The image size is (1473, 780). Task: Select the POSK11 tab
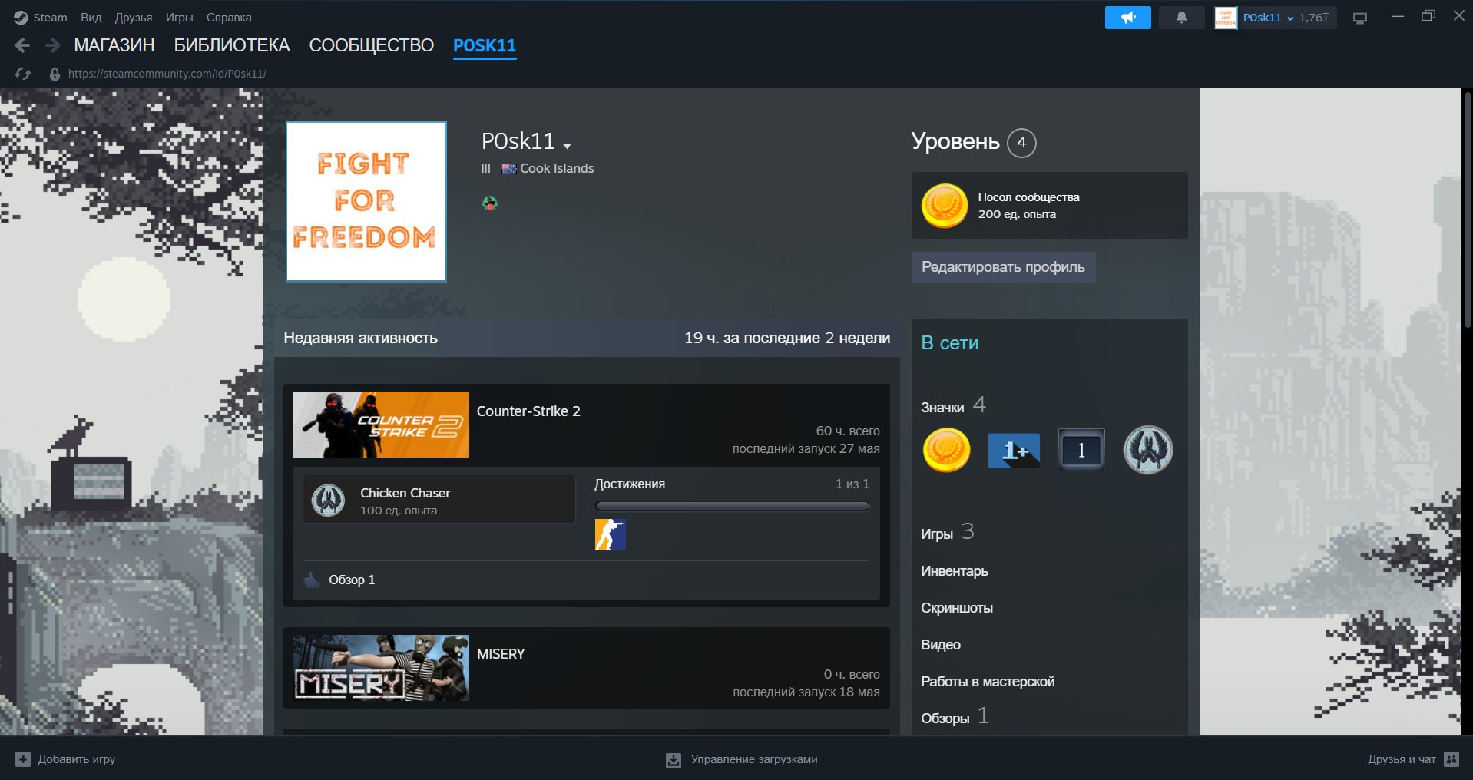coord(485,45)
